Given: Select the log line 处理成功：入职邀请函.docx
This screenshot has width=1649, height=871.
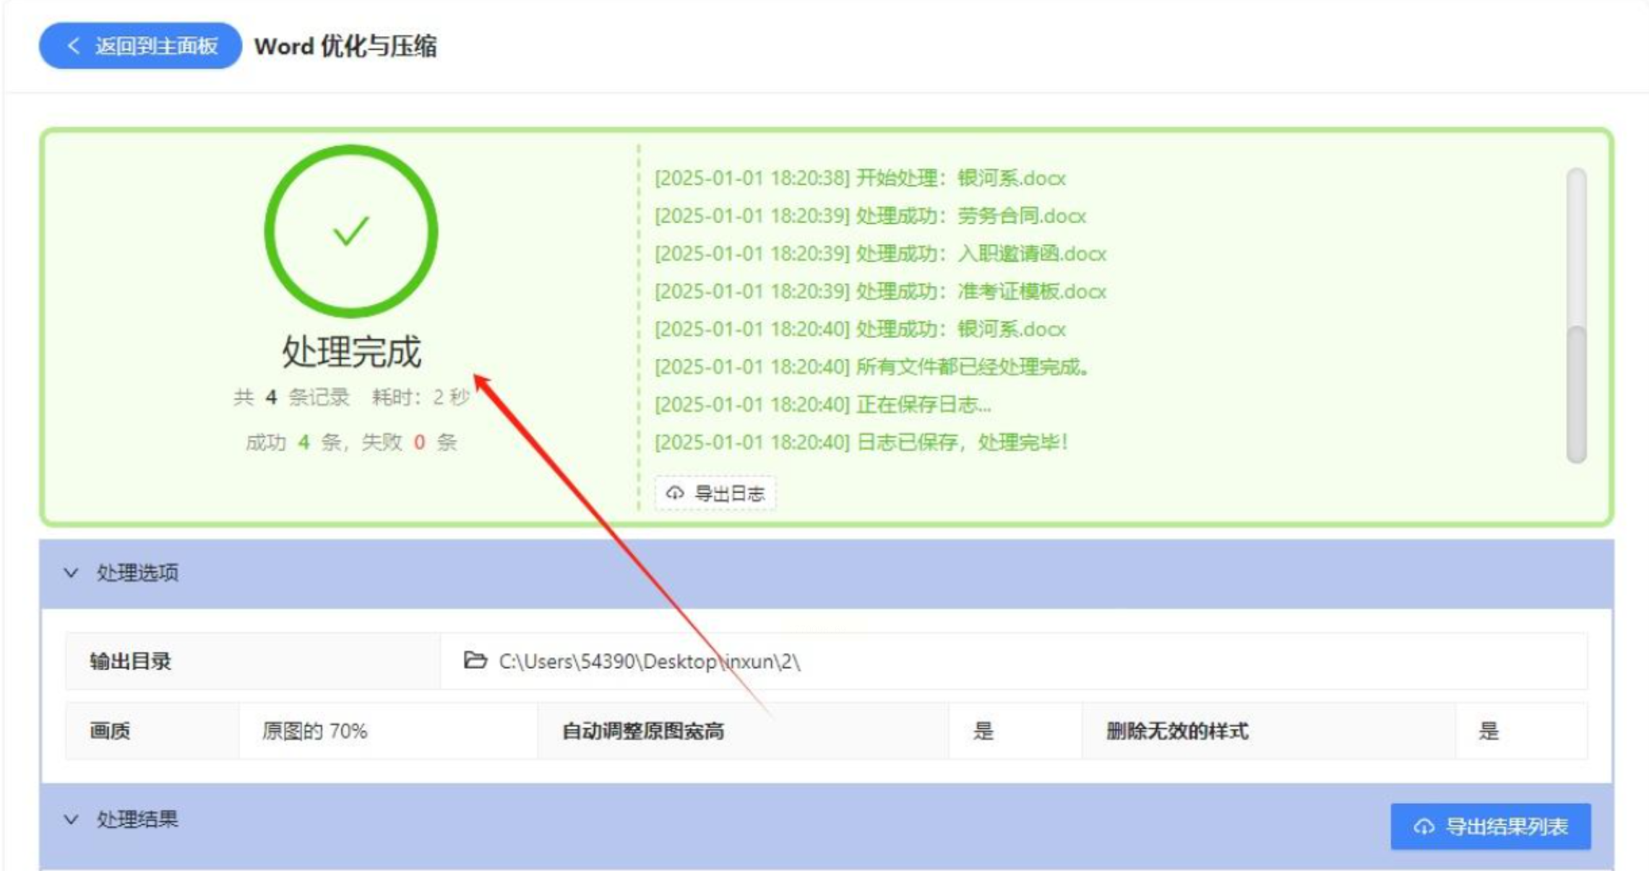Looking at the screenshot, I should pyautogui.click(x=879, y=253).
